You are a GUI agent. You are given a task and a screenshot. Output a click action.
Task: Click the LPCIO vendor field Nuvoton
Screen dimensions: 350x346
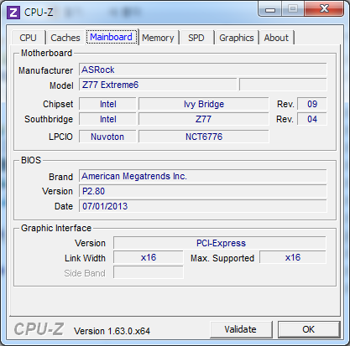107,137
